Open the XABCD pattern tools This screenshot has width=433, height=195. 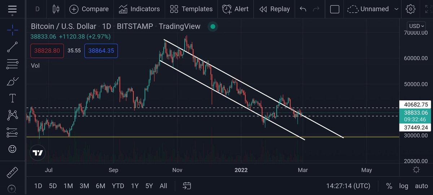[12, 115]
